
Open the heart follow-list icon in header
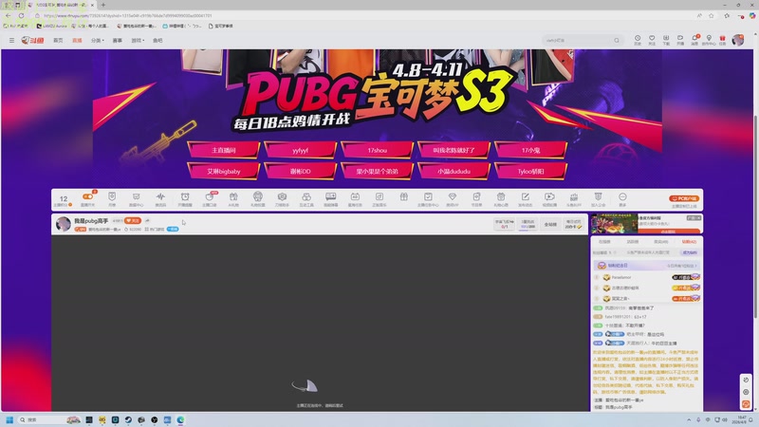[x=652, y=40]
